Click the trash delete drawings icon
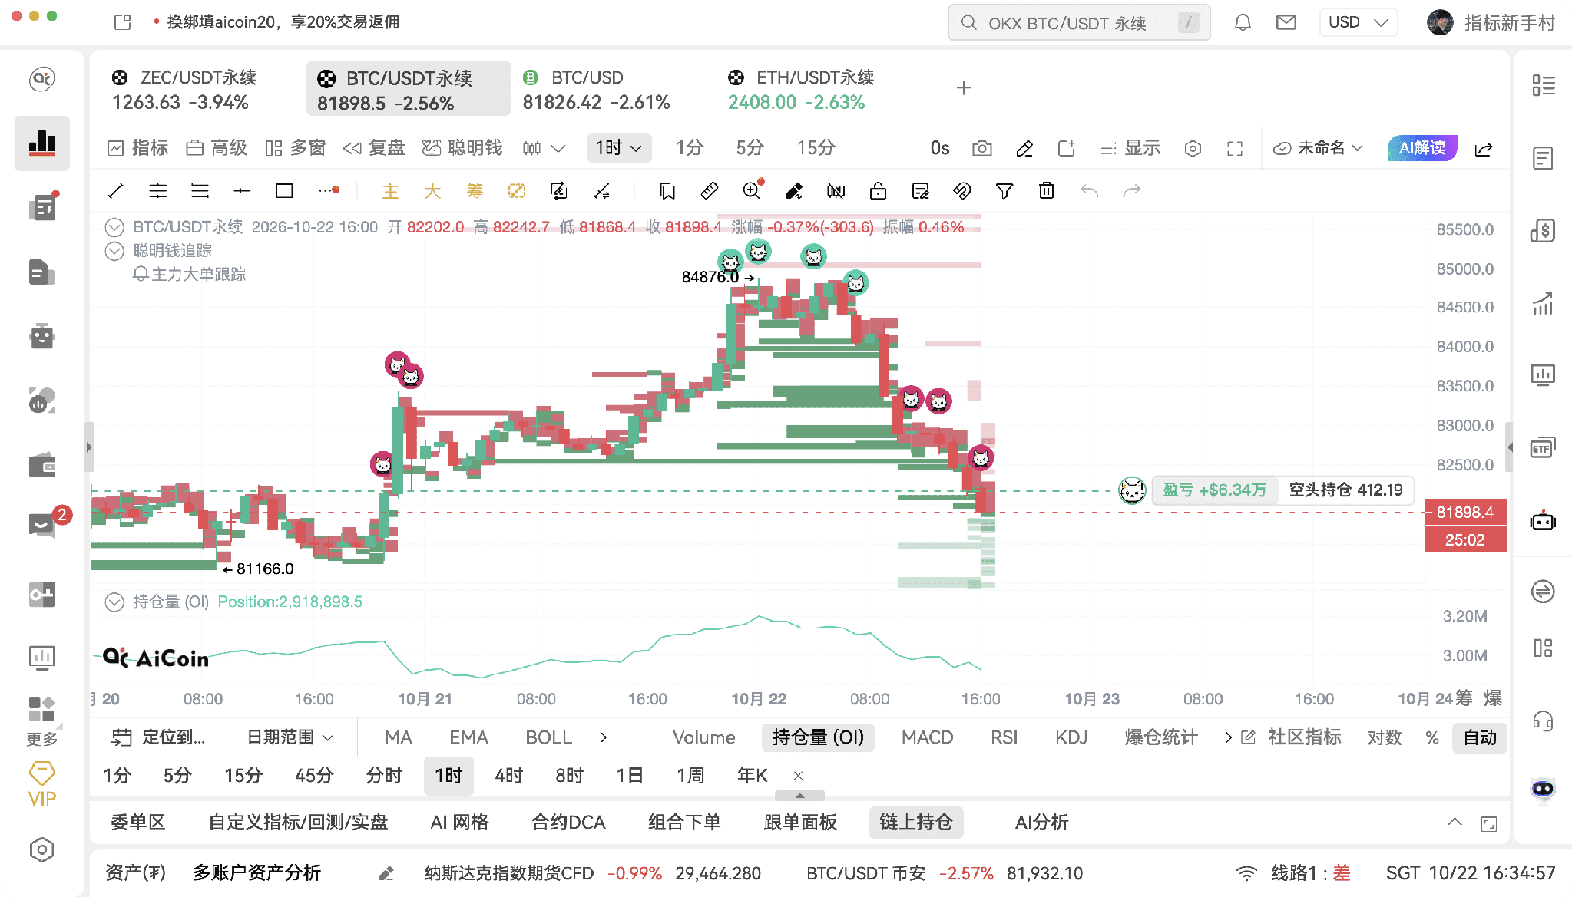 (x=1047, y=191)
